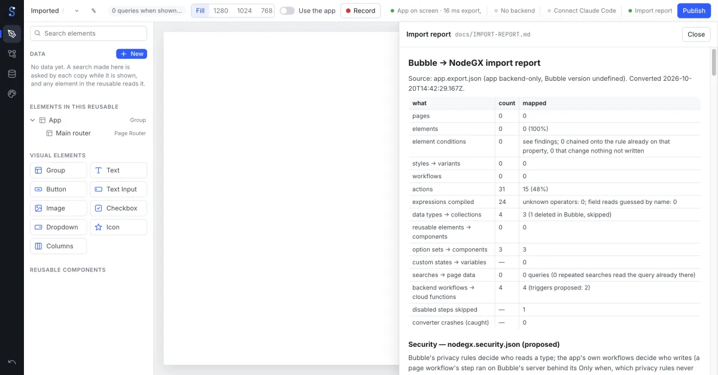Click the NodeGX S logo icon
This screenshot has height=375, width=718.
pyautogui.click(x=11, y=11)
